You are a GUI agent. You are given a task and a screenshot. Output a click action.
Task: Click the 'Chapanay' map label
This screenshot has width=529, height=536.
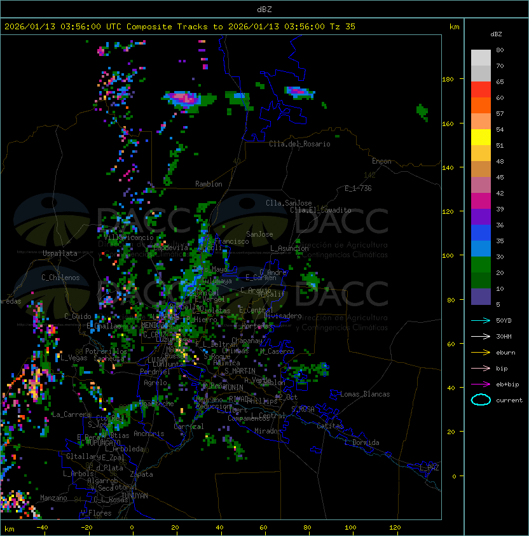tap(247, 341)
